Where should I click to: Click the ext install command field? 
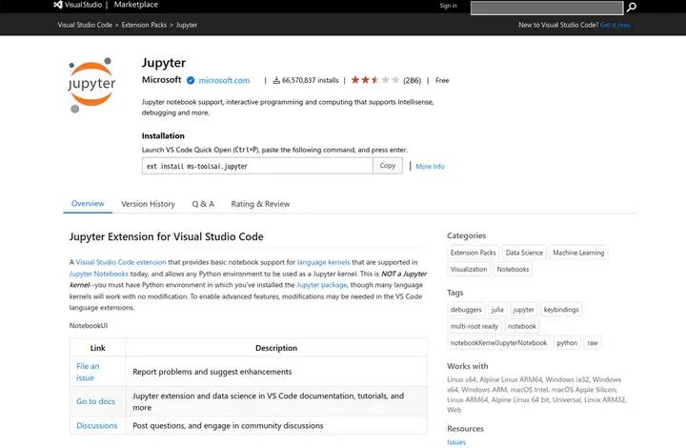(257, 166)
